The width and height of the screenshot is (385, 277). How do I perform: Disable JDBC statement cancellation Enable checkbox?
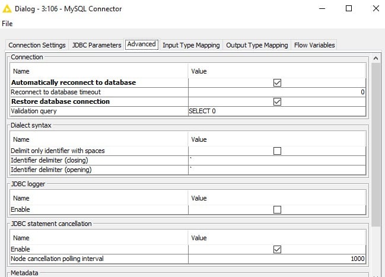tap(277, 249)
